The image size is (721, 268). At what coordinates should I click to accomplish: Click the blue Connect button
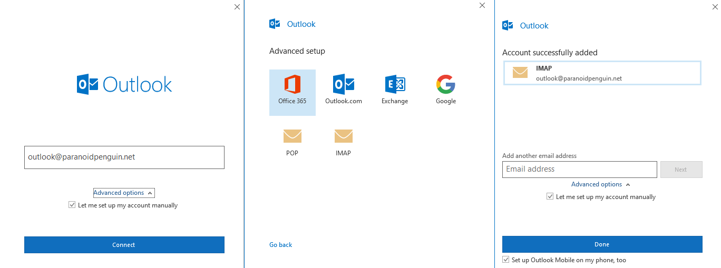[124, 245]
